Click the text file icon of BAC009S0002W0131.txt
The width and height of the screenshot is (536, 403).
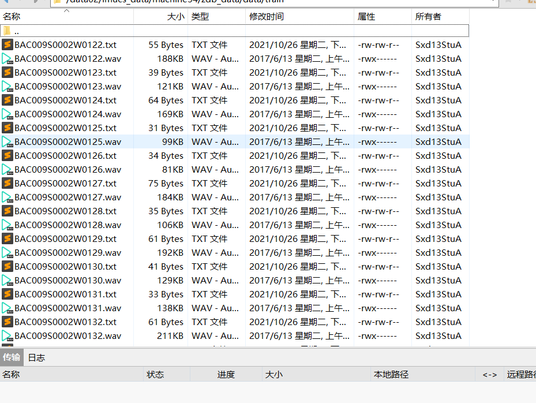point(8,294)
